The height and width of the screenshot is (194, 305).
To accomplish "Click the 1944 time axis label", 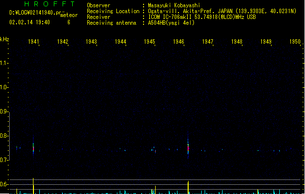I will [x=121, y=42].
